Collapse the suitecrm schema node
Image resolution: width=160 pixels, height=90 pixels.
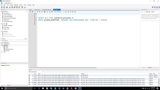pyautogui.click(x=1, y=45)
